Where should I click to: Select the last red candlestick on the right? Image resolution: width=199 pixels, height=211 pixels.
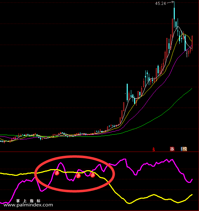click(192, 43)
